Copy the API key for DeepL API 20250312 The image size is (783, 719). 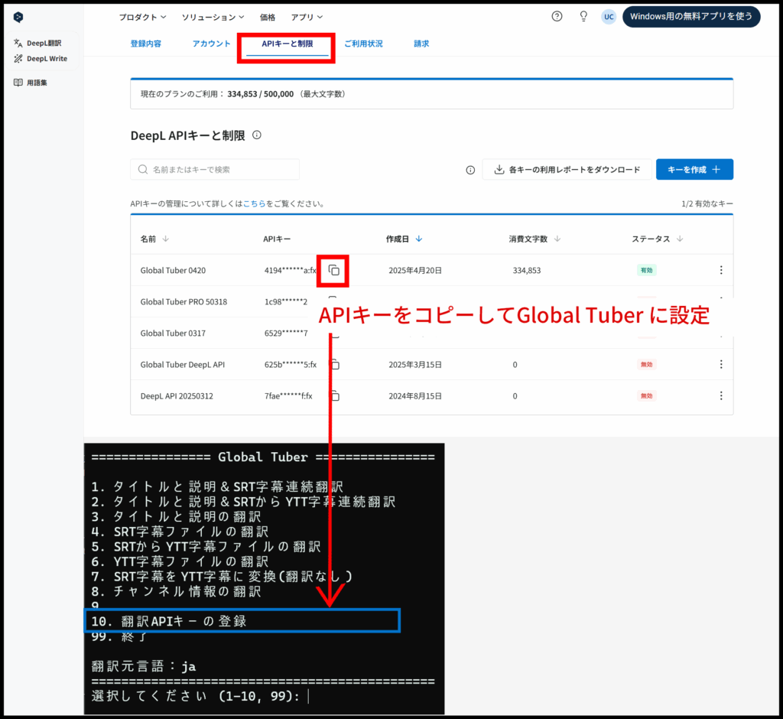[x=335, y=396]
